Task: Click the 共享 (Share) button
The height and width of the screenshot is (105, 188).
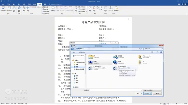Action: tap(184, 4)
